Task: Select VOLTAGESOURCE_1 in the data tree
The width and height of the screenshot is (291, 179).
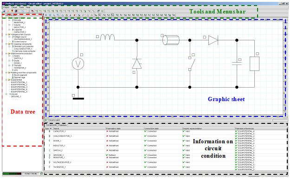Action: 23,39
